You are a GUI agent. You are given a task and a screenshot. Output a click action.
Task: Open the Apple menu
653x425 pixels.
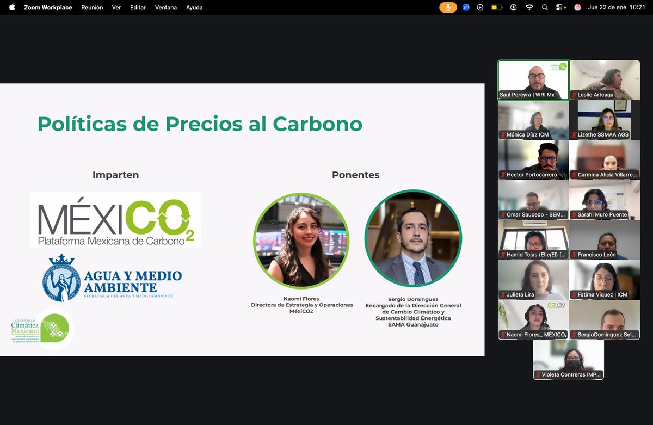click(11, 7)
